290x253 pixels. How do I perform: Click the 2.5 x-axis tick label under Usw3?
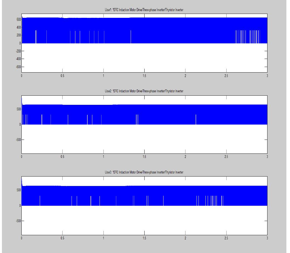click(226, 238)
